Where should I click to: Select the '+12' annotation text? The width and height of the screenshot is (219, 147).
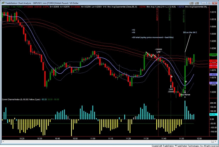pyautogui.click(x=133, y=30)
